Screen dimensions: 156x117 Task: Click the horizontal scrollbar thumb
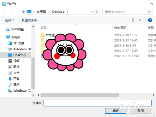pos(80,95)
